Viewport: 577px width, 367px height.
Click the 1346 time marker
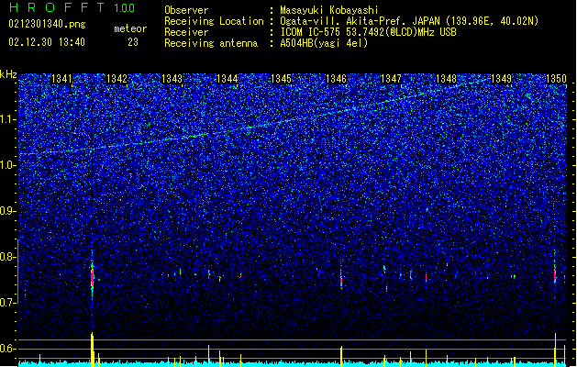pos(336,79)
